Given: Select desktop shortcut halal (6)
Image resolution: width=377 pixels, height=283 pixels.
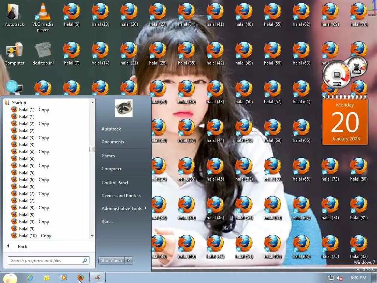Looking at the screenshot, I should (x=72, y=14).
